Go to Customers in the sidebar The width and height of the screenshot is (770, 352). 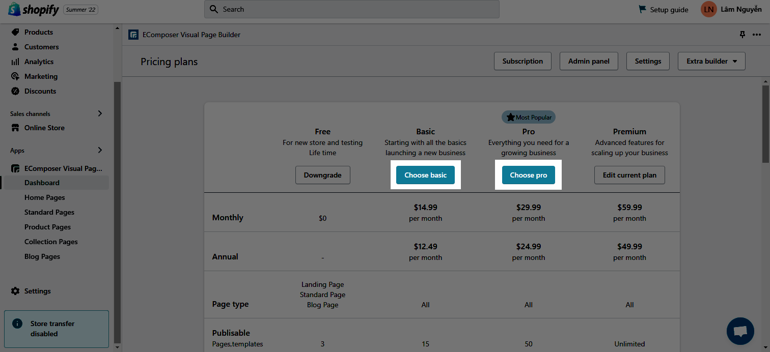click(x=42, y=47)
